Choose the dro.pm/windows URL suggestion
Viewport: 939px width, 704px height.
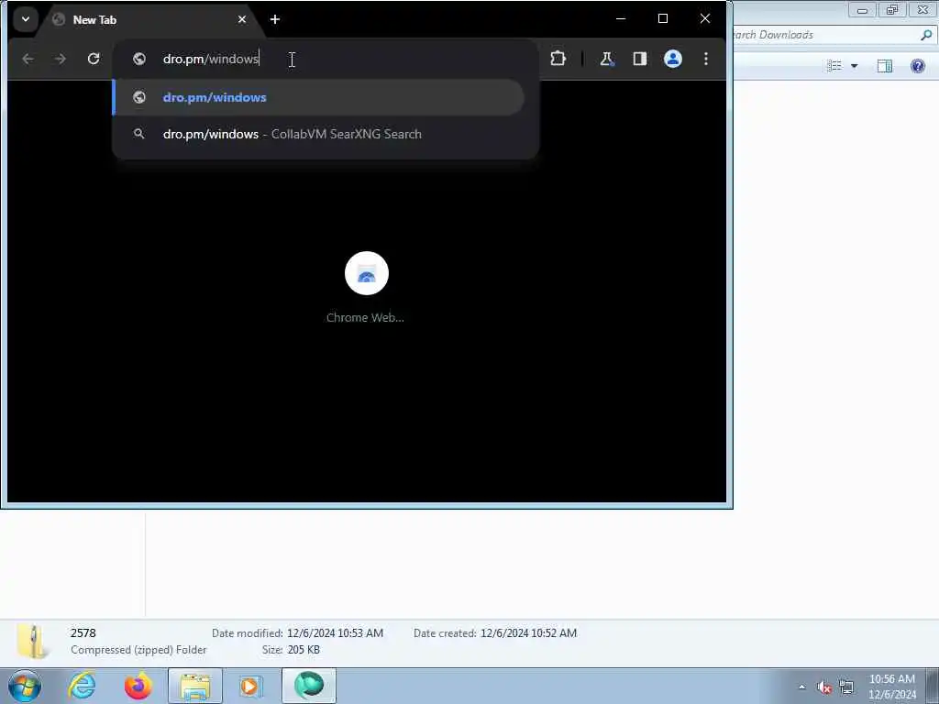(318, 97)
